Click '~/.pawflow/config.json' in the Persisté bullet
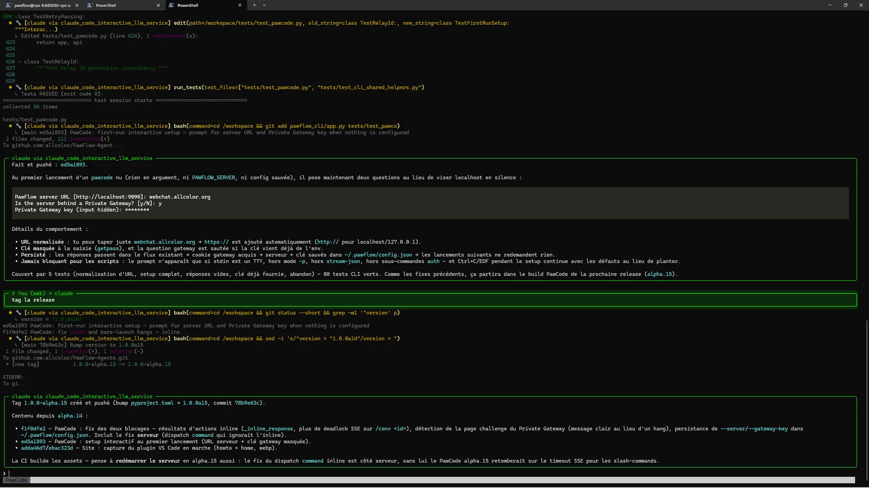Viewport: 869px width, 488px height. pyautogui.click(x=378, y=255)
